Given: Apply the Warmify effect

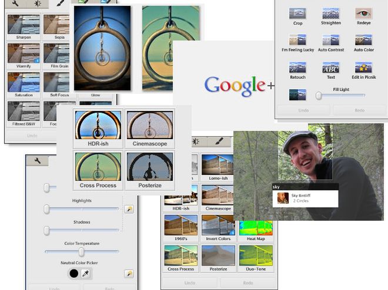Looking at the screenshot, I should pos(24,56).
